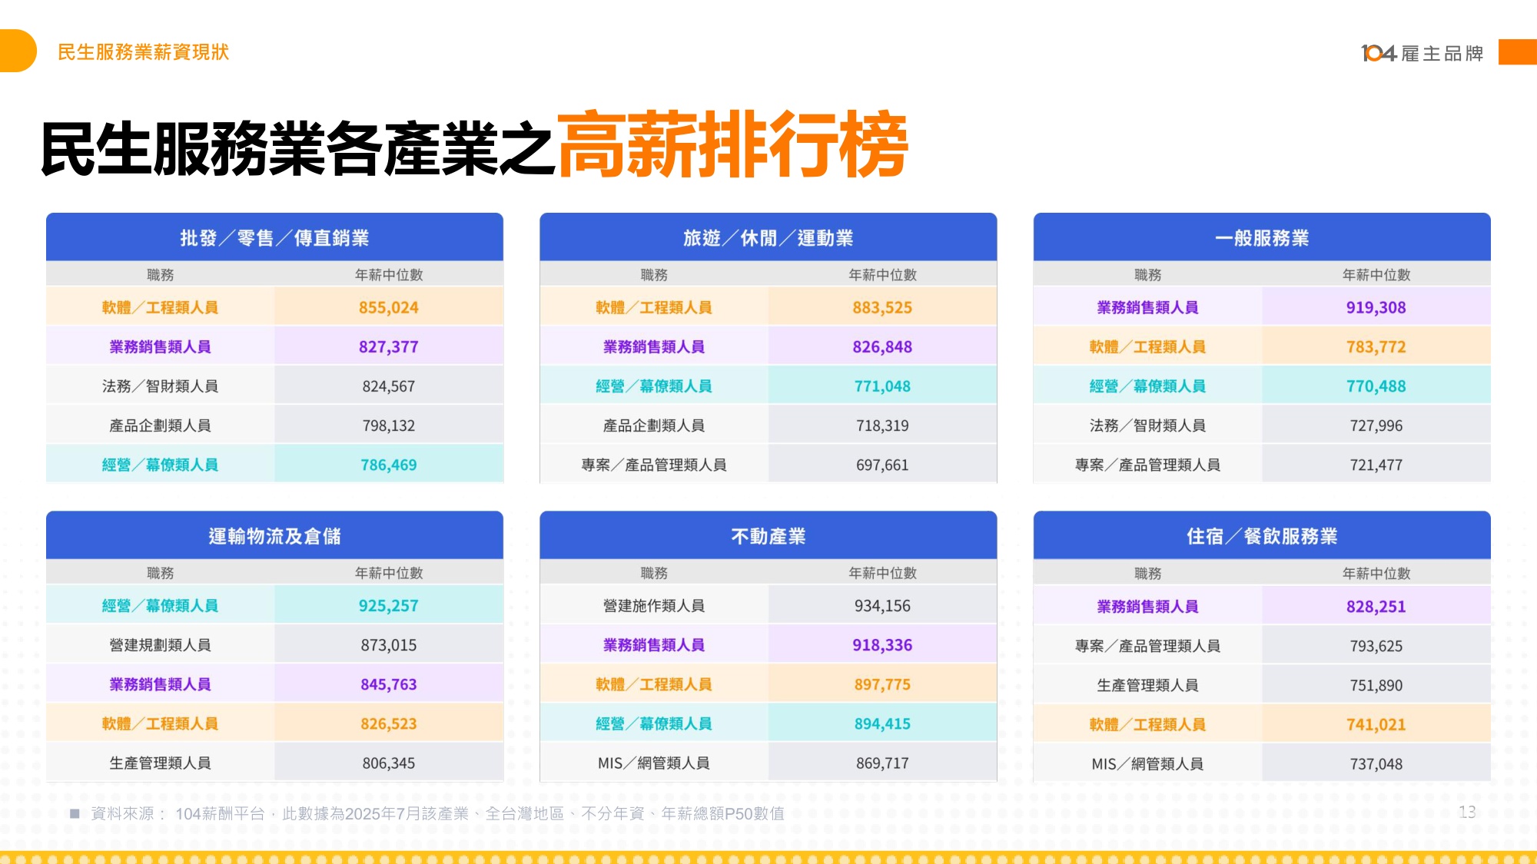
Task: Select 經營／幕僚類人員 in 運輸物流 table
Action: [x=160, y=605]
